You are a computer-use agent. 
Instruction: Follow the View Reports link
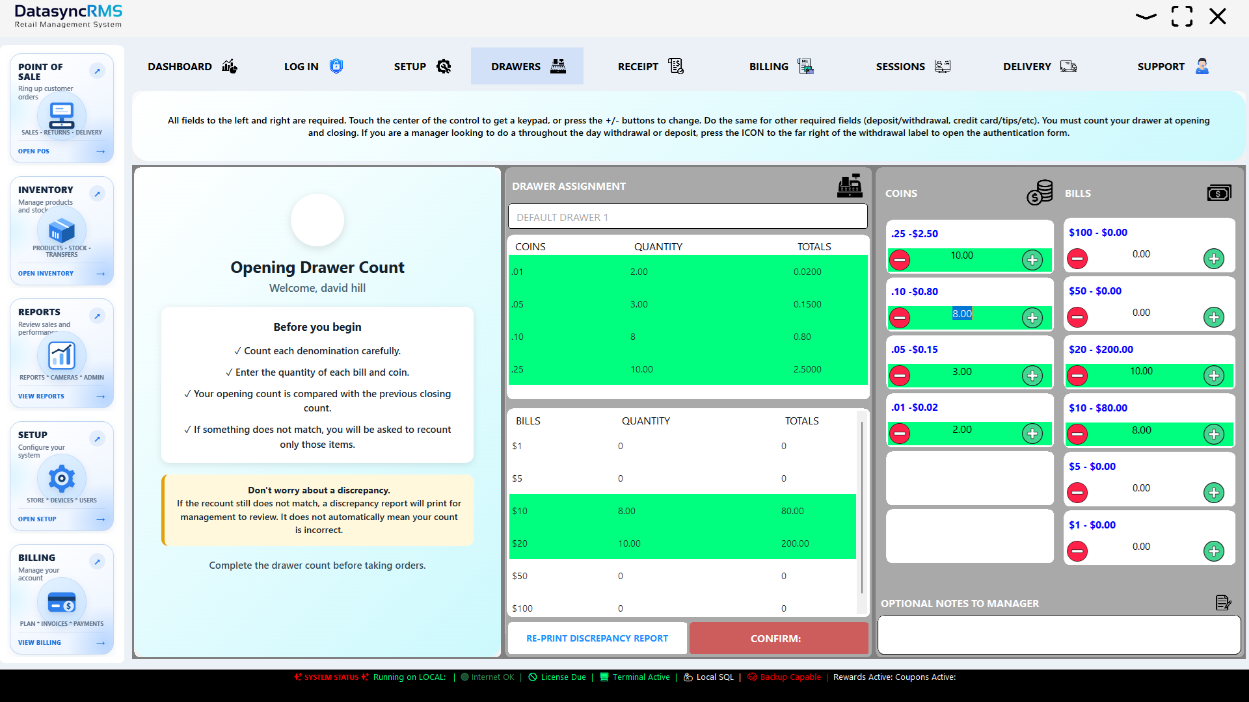(61, 396)
